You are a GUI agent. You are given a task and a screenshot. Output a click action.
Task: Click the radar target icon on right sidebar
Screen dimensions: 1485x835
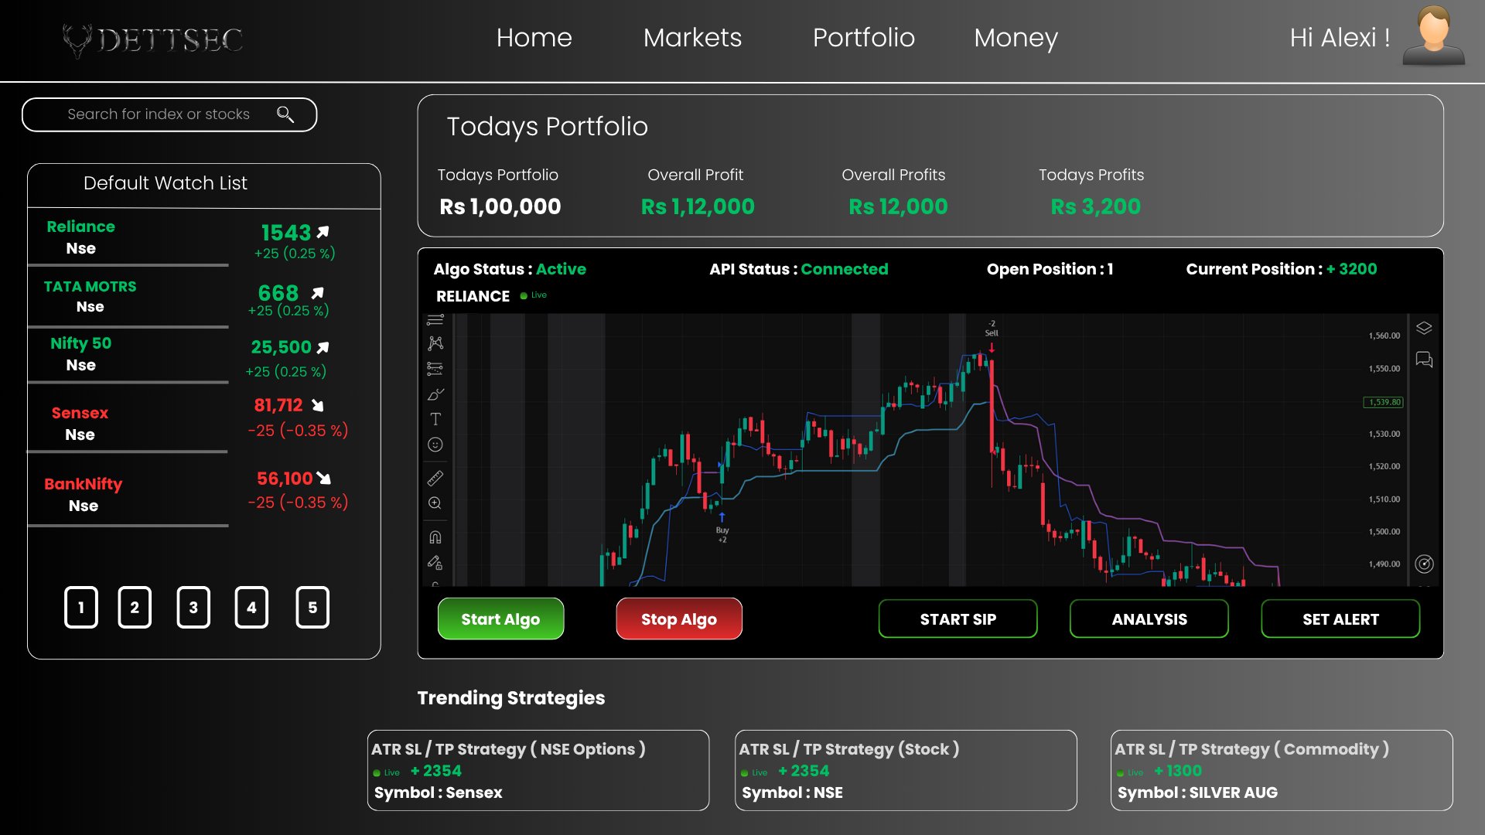coord(1425,564)
